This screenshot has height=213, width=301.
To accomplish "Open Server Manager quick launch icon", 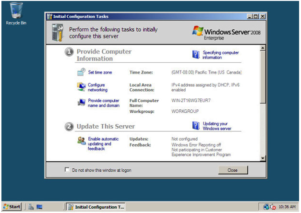I will point(31,207).
